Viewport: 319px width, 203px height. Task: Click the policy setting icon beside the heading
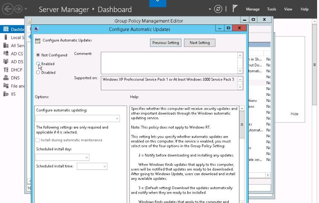38,41
